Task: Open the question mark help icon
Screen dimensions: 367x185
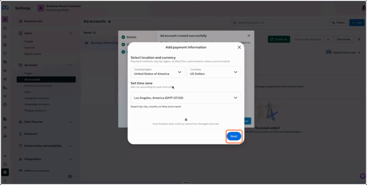Action: (x=5, y=181)
